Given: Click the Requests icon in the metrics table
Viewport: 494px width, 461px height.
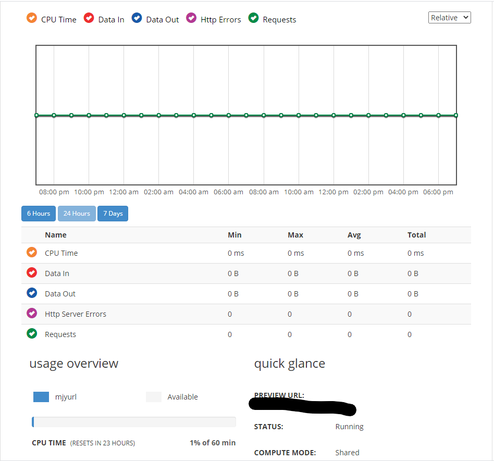Looking at the screenshot, I should [x=31, y=333].
